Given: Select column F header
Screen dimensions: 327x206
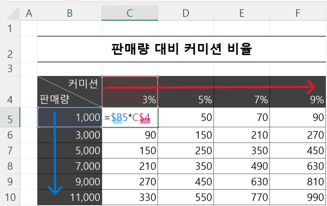Looking at the screenshot, I should coord(298,13).
